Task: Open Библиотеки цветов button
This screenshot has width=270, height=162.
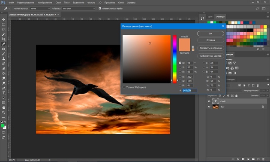Action: (210, 56)
